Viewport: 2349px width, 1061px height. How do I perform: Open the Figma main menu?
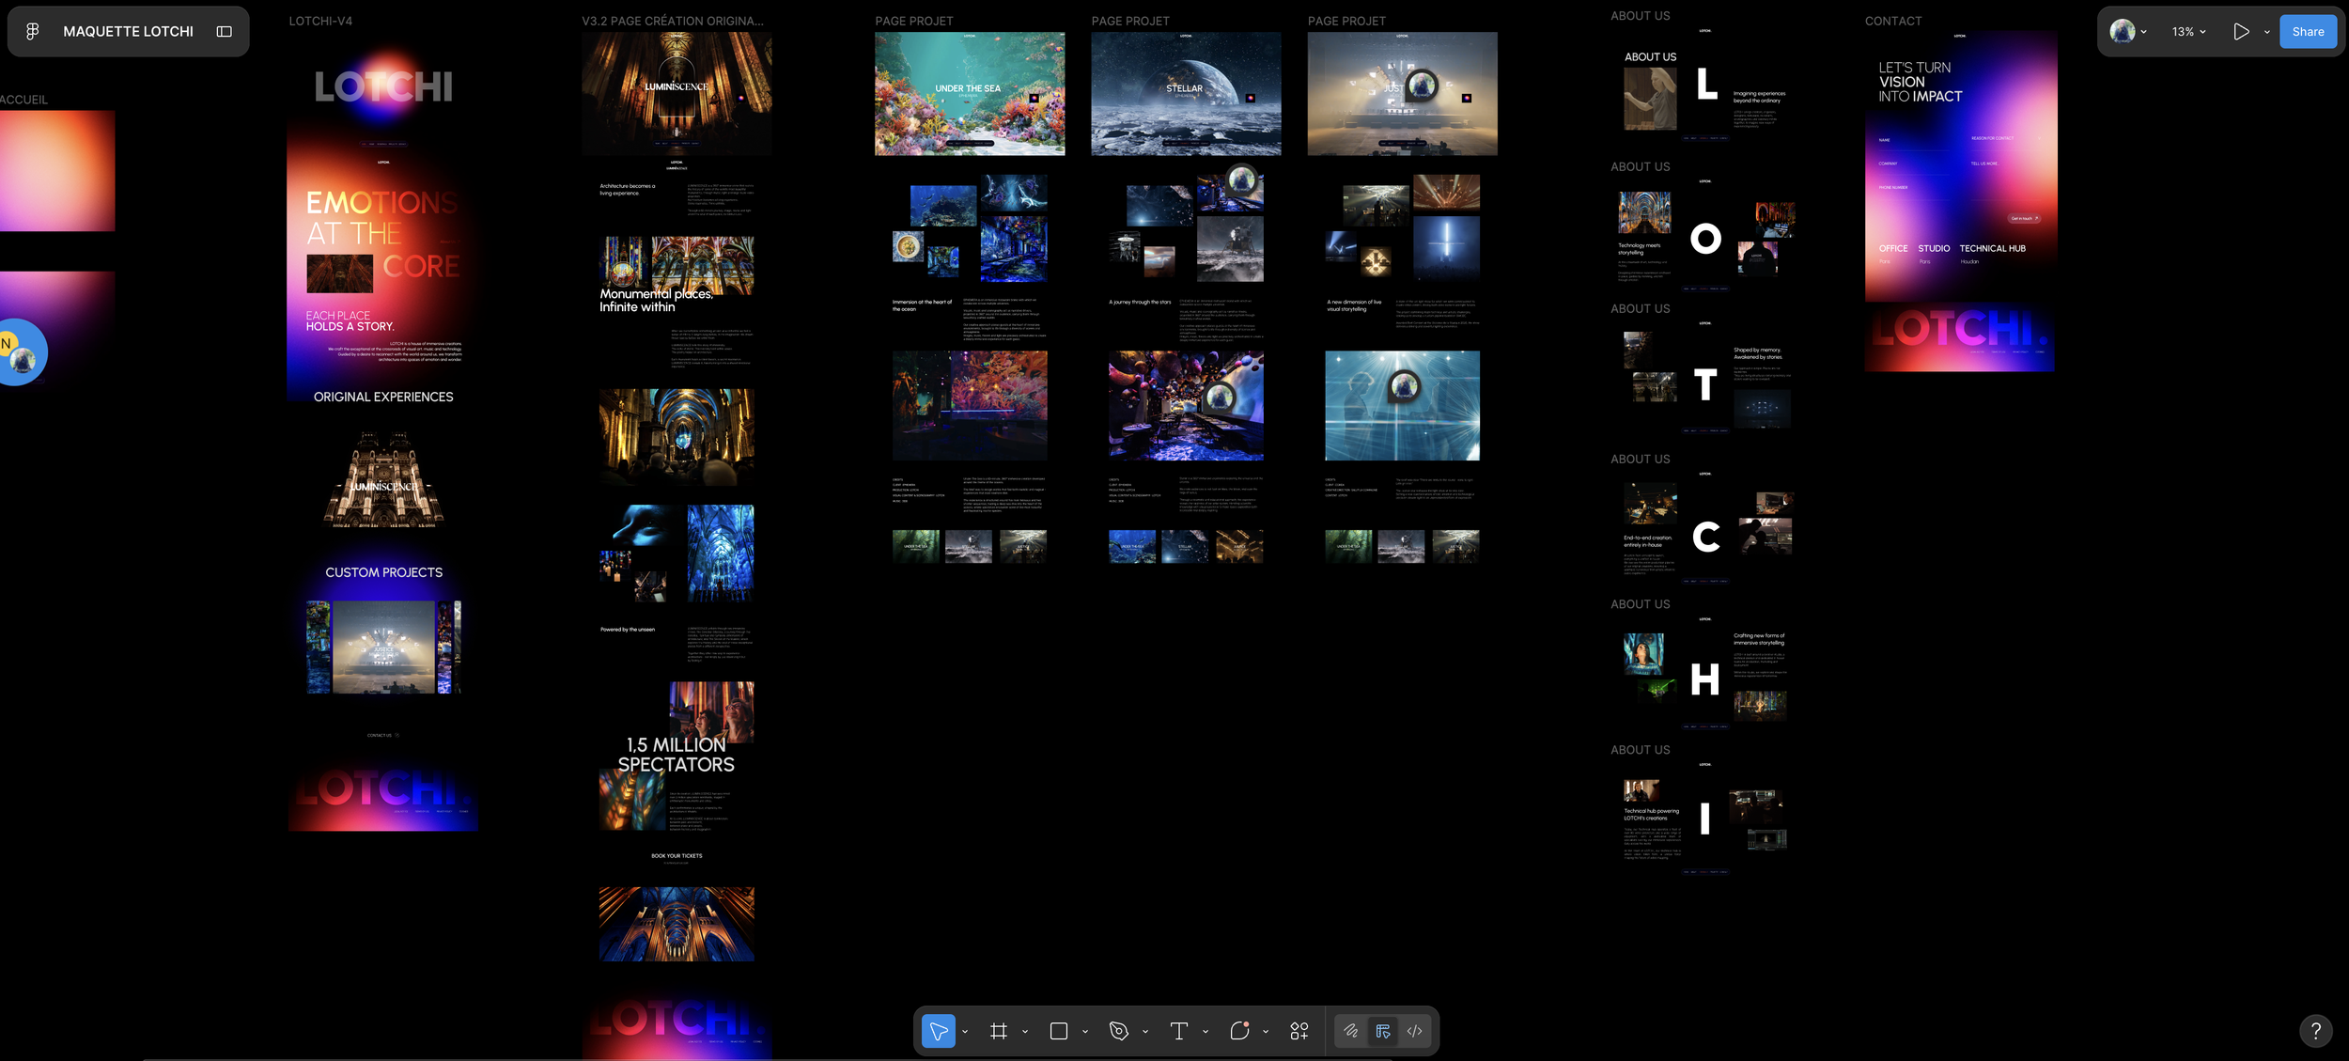coord(32,31)
